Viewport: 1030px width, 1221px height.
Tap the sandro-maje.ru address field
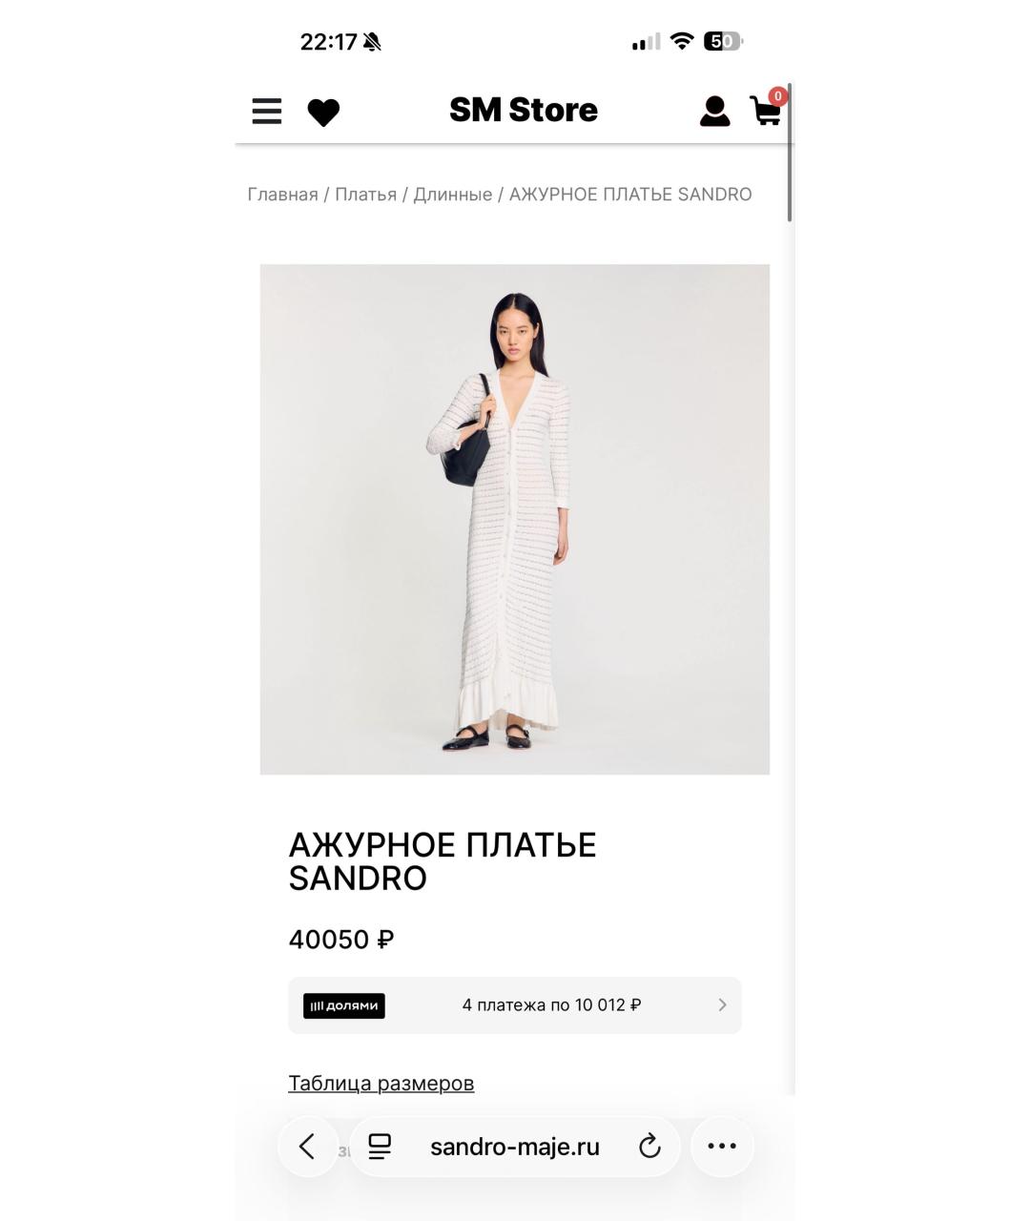pos(515,1147)
